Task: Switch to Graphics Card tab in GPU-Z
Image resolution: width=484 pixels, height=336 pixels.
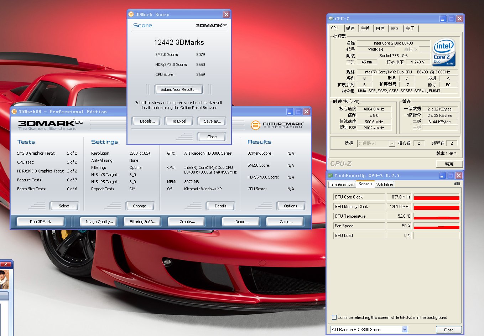Action: (x=342, y=184)
